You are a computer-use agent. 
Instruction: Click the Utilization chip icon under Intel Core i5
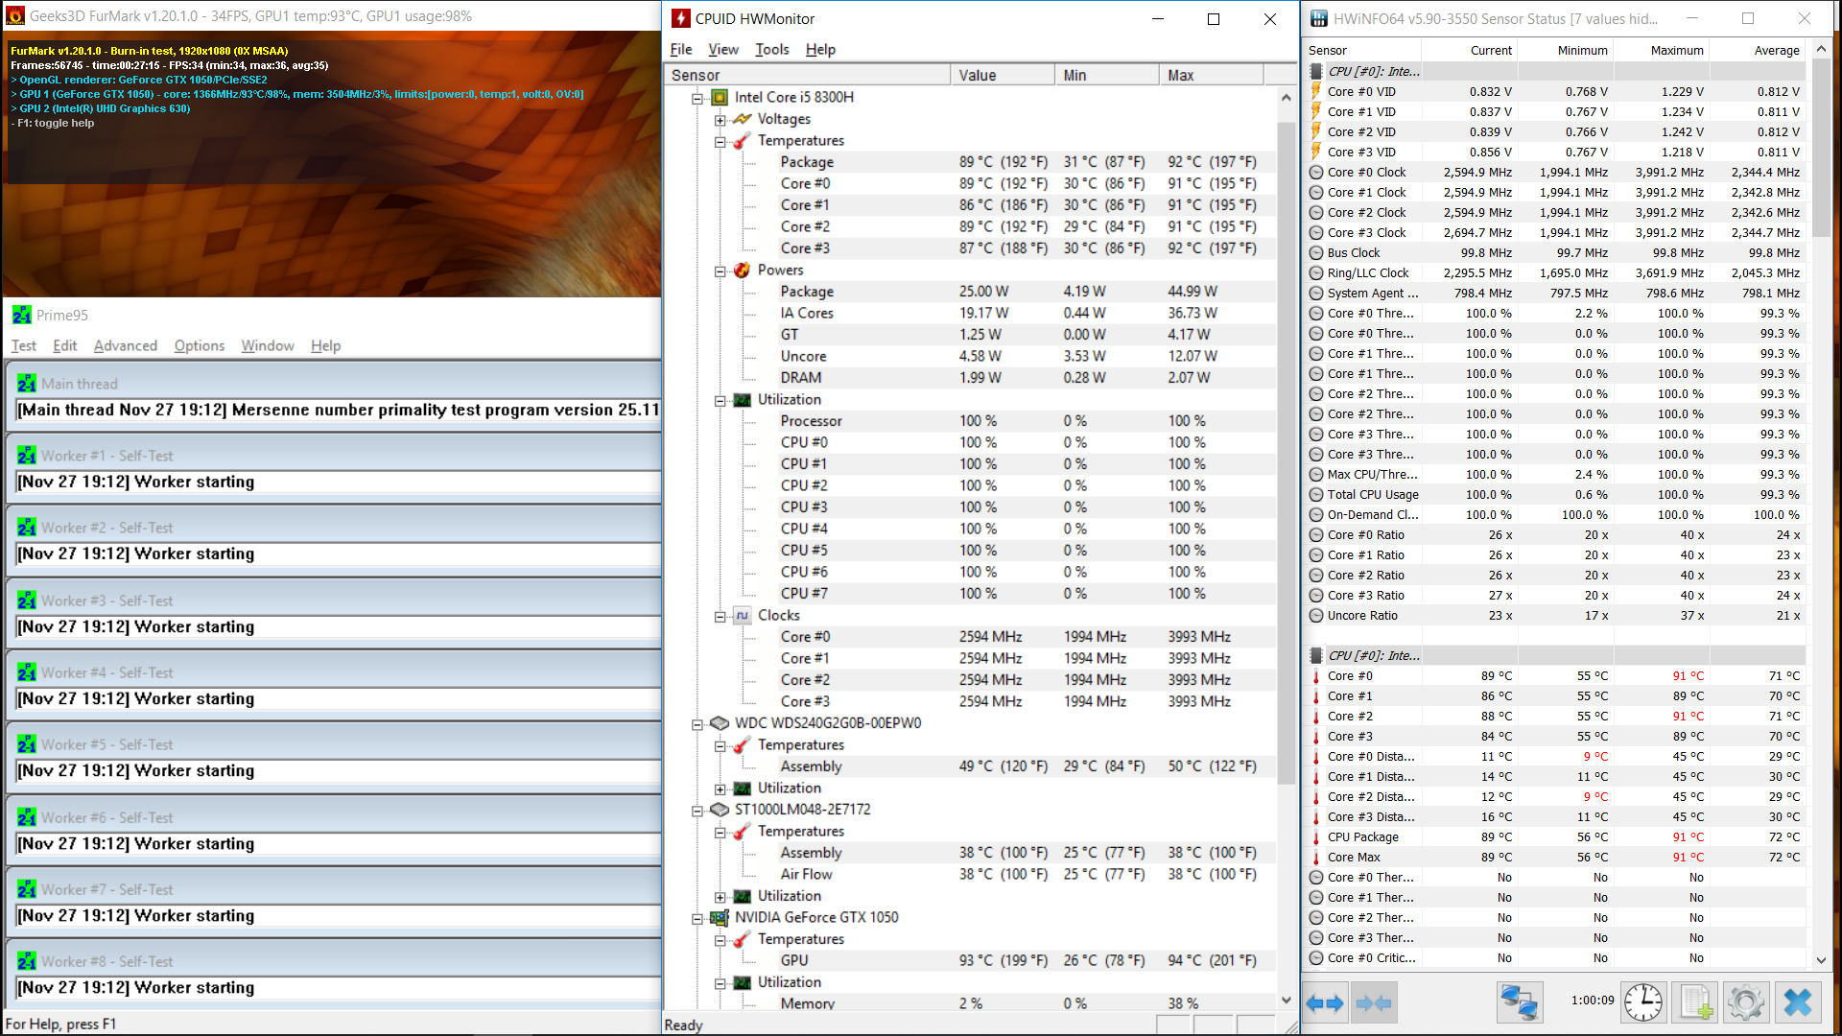[x=742, y=399]
